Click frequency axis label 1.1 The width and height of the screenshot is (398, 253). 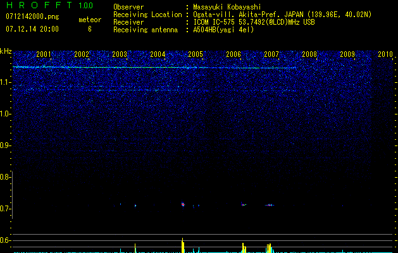(5, 82)
